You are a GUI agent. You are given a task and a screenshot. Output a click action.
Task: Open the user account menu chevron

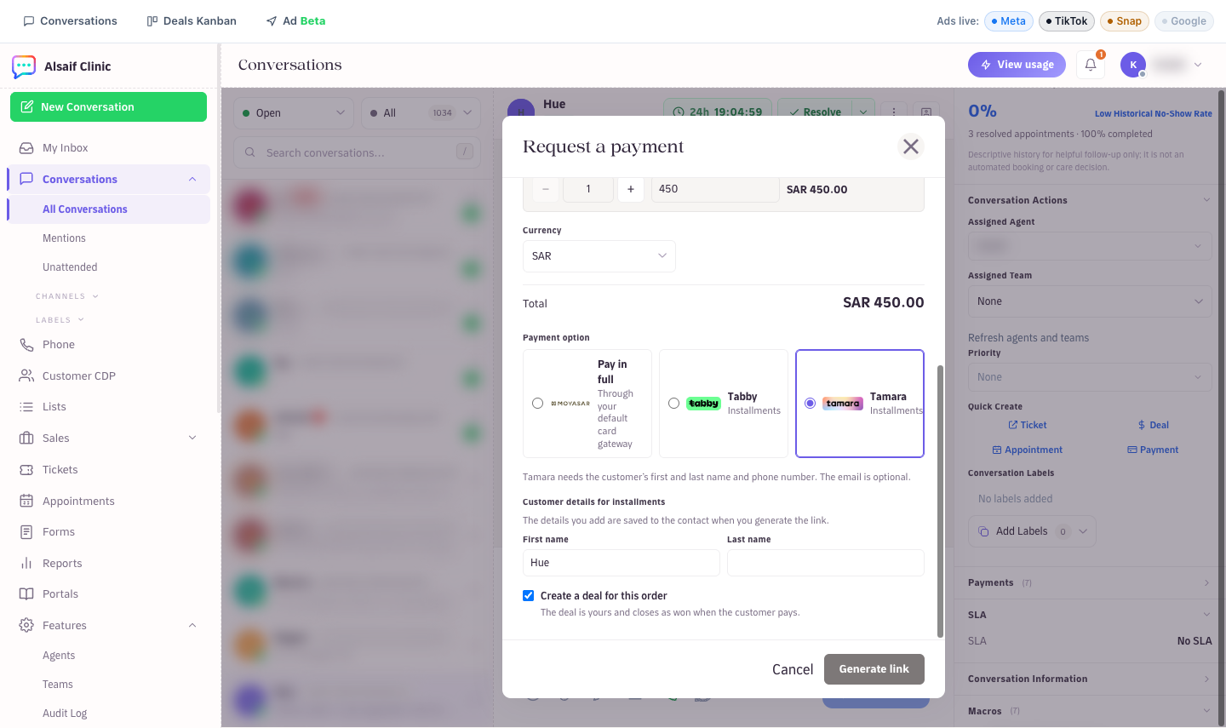(x=1198, y=65)
